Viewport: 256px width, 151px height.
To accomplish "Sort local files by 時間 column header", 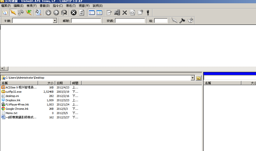I will [76, 83].
